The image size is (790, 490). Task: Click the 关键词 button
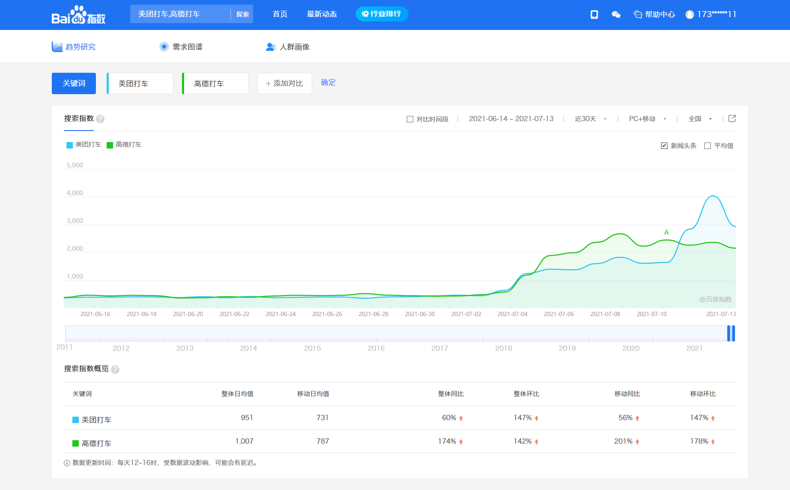pyautogui.click(x=74, y=83)
